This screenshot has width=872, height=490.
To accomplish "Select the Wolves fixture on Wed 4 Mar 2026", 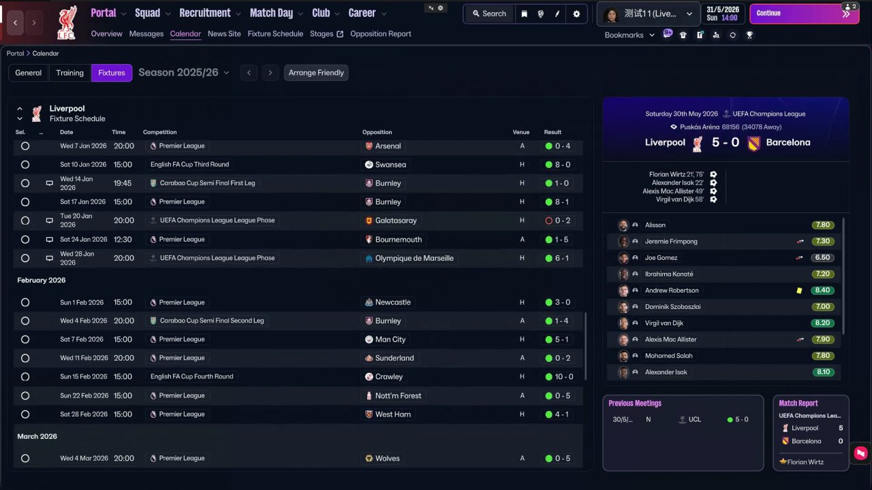I will click(25, 459).
